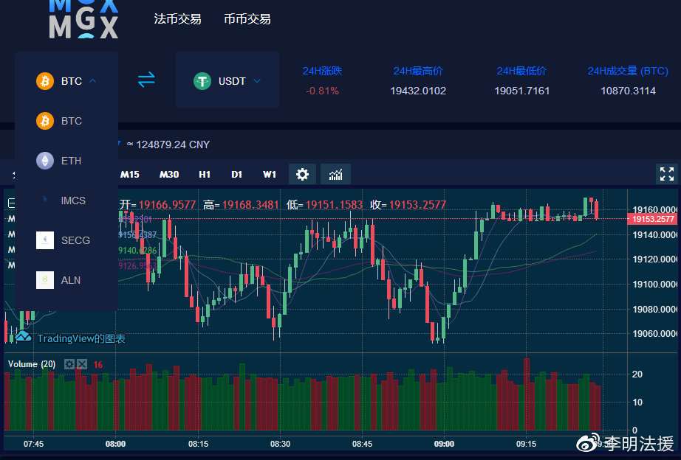Image resolution: width=681 pixels, height=460 pixels.
Task: Switch chart to M30 interval
Action: click(x=169, y=175)
